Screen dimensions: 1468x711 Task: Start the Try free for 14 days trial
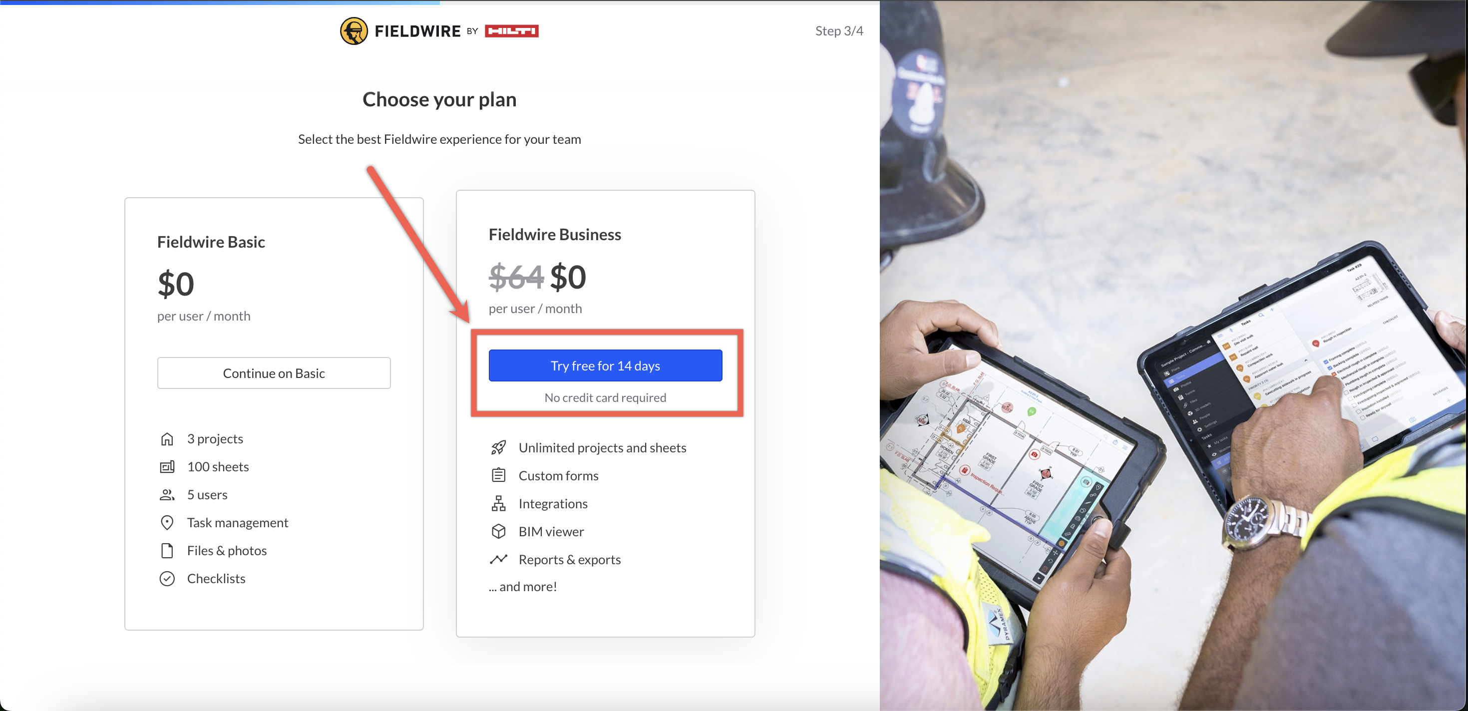point(605,366)
